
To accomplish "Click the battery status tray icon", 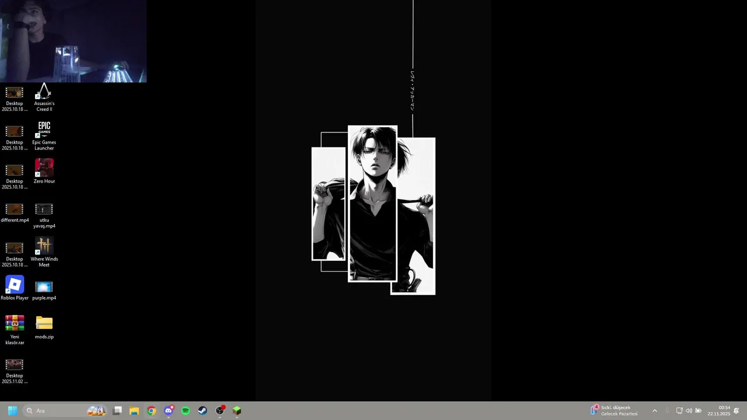I will tap(699, 411).
